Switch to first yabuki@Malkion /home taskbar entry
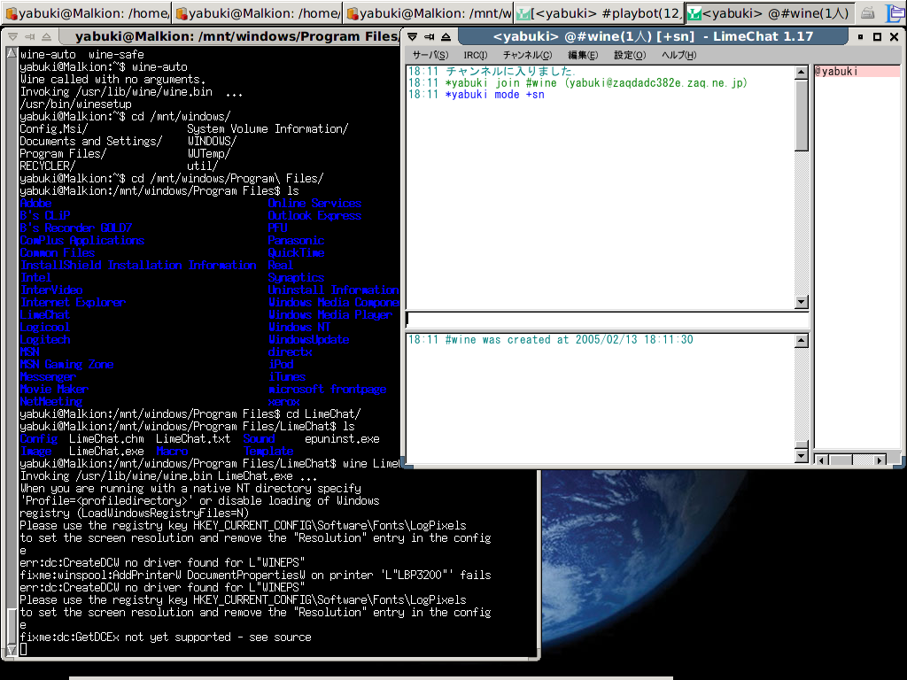 click(x=86, y=12)
